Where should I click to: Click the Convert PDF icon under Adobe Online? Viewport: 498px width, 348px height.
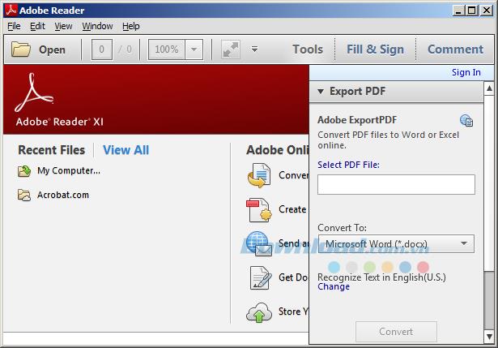[258, 175]
